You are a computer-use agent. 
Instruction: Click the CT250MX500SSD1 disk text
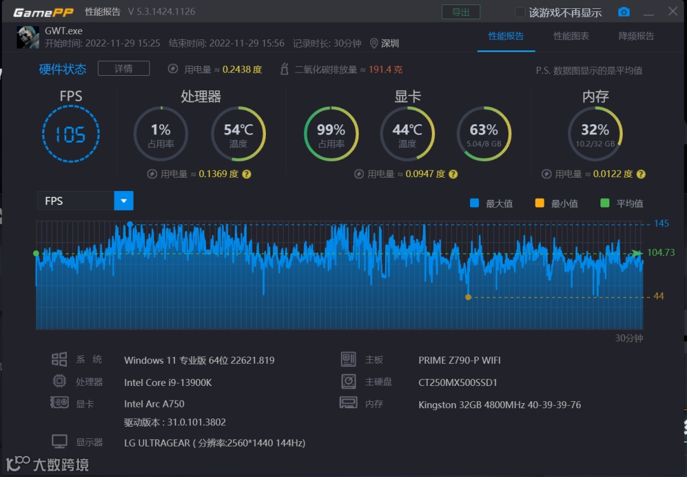(x=458, y=383)
